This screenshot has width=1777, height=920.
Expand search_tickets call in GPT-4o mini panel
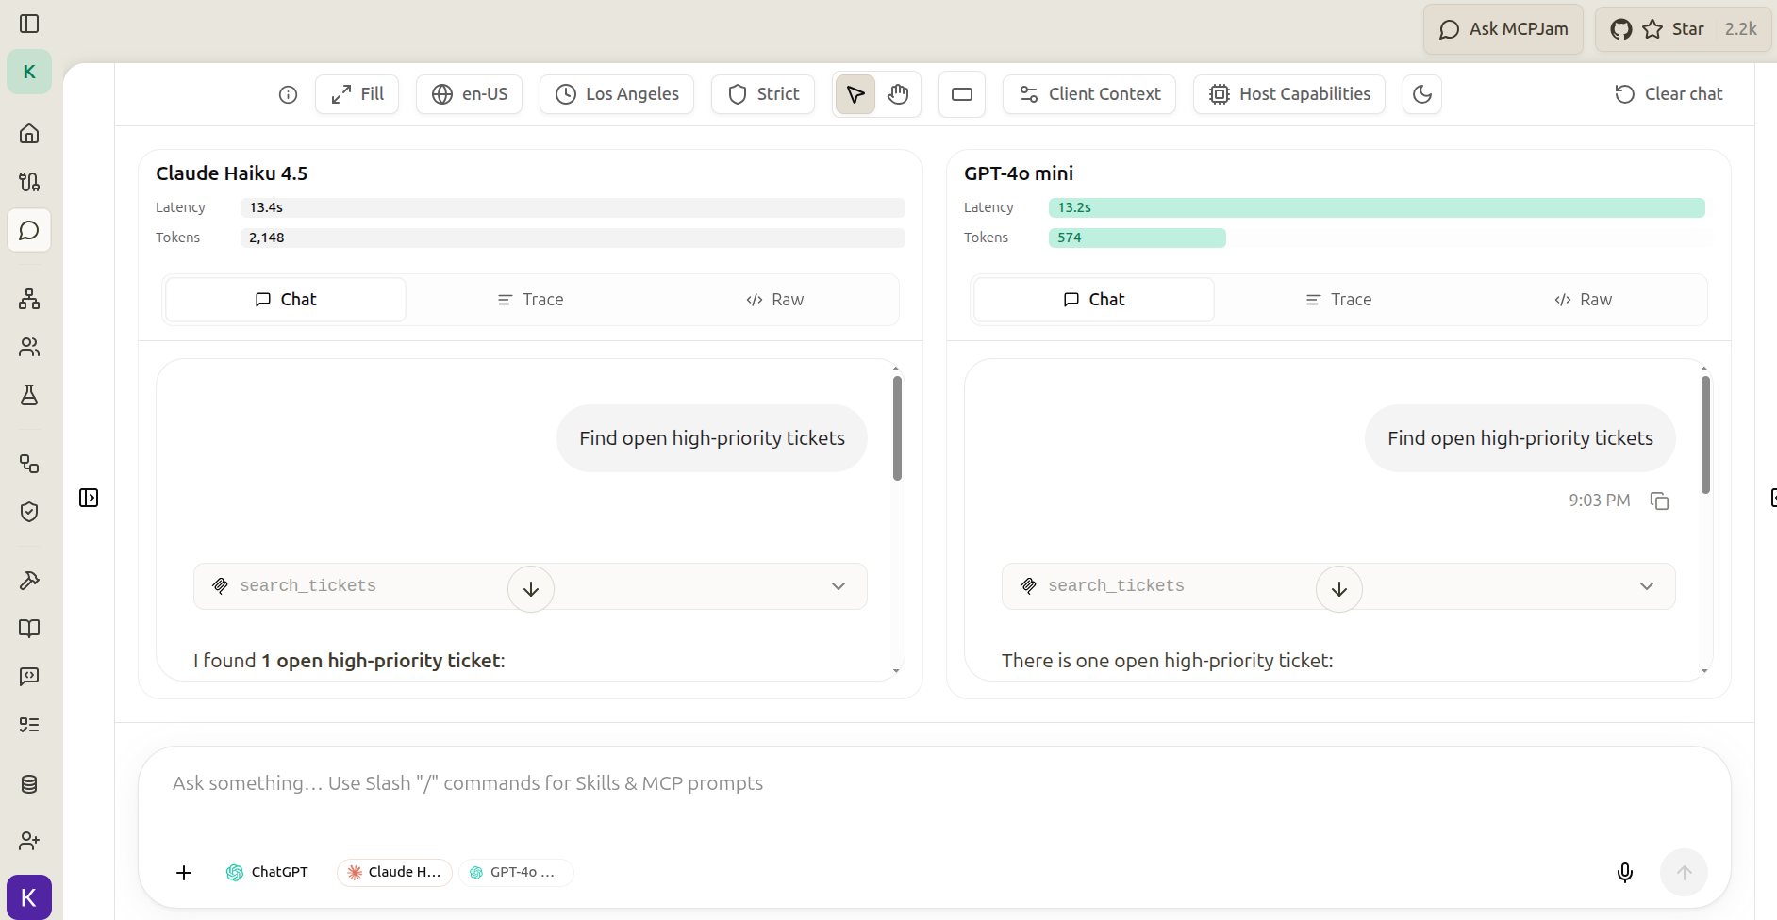click(x=1646, y=586)
